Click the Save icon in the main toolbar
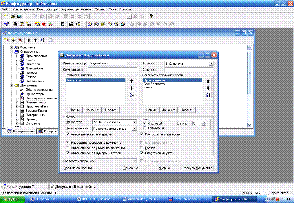The height and width of the screenshot is (203, 294). (19, 16)
